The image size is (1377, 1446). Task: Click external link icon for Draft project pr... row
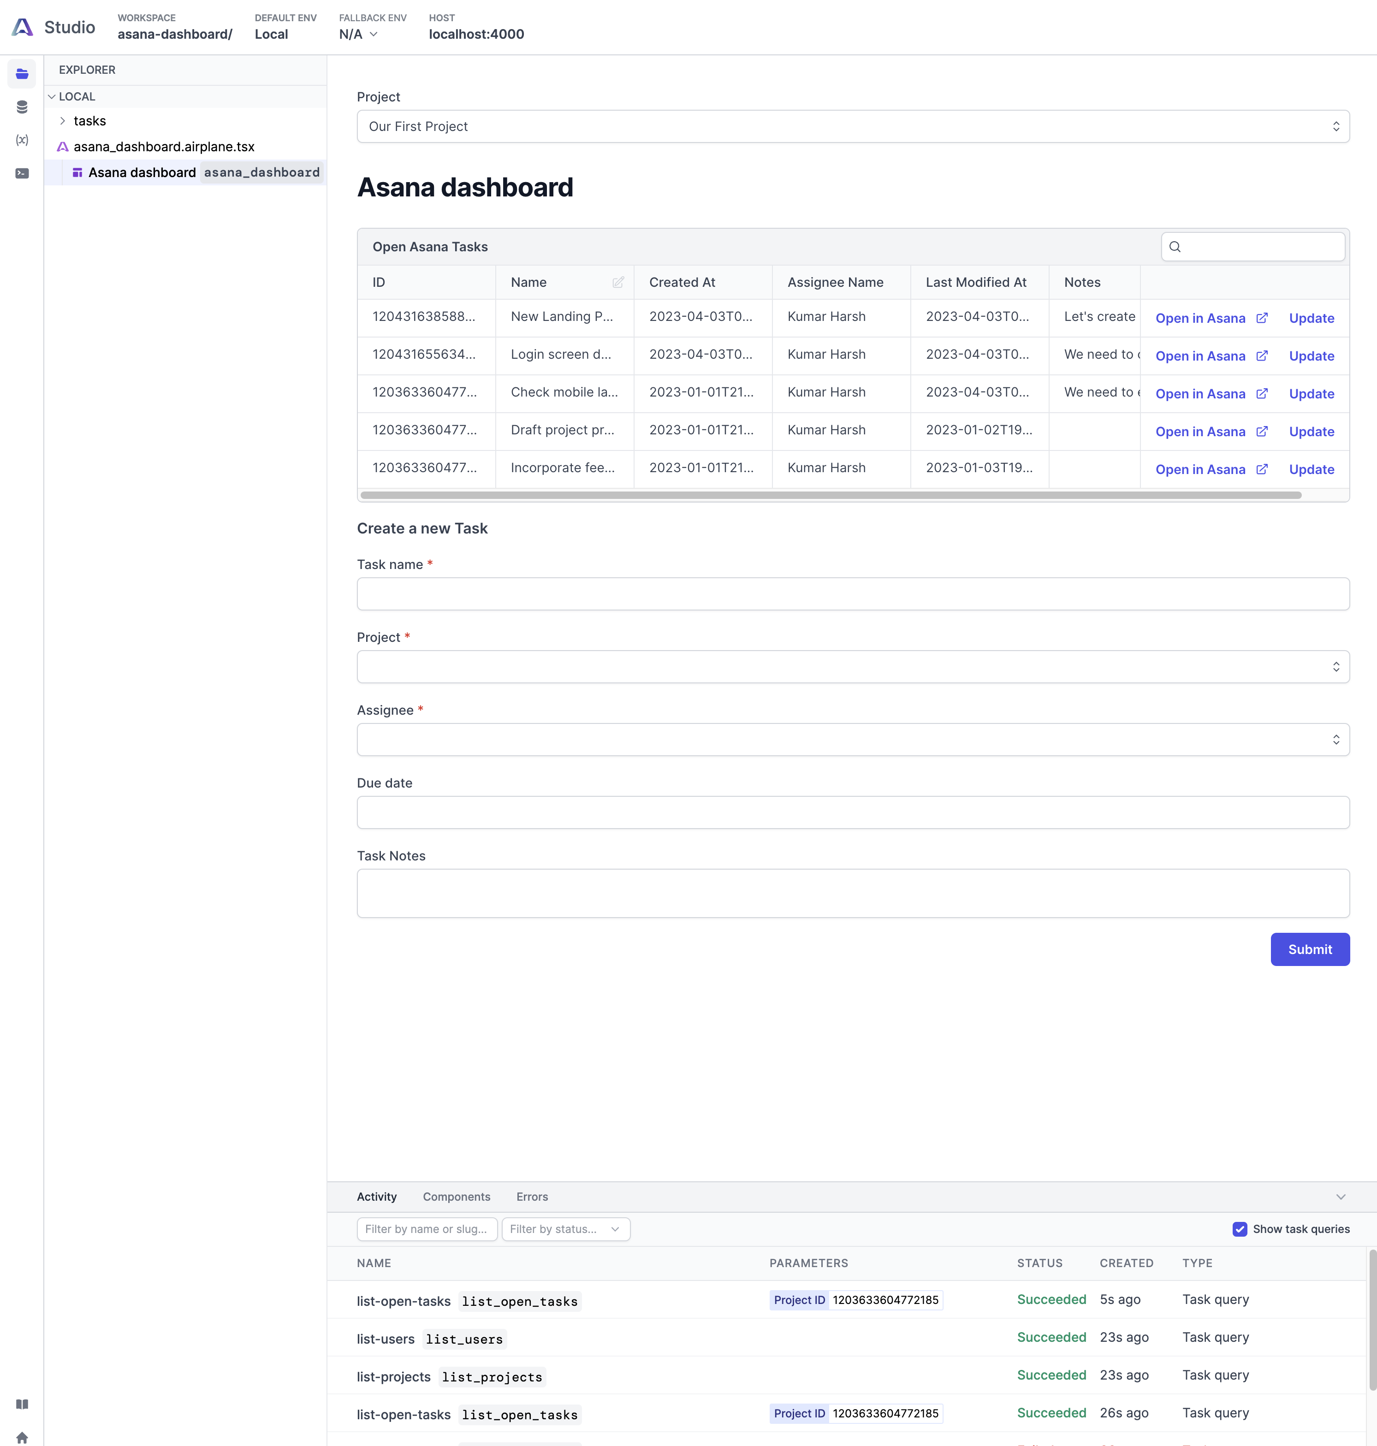coord(1262,432)
